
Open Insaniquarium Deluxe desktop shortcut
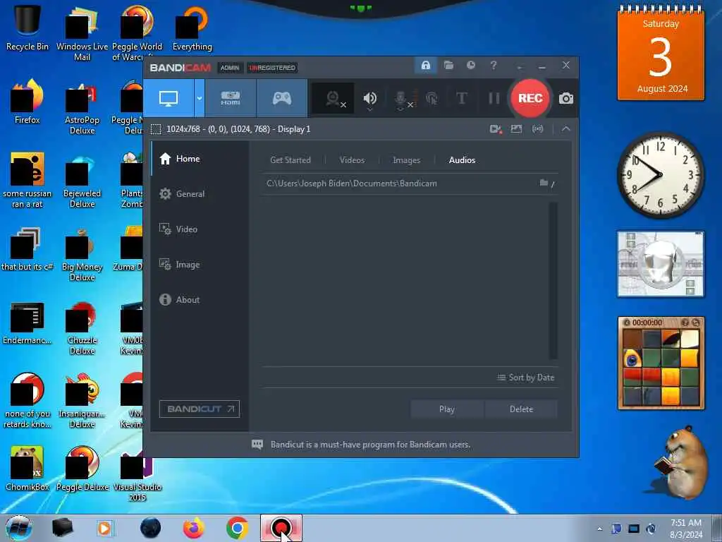coord(82,400)
